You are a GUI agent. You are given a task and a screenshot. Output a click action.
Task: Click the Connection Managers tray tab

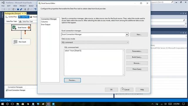[x=15, y=87]
